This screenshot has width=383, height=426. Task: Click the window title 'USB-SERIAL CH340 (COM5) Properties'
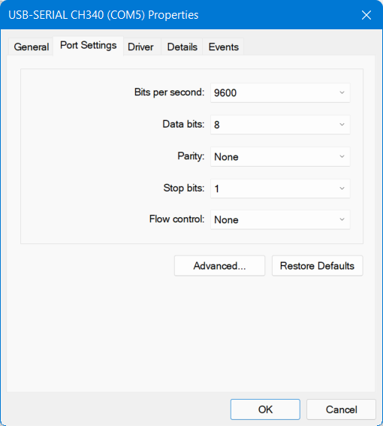tap(104, 15)
